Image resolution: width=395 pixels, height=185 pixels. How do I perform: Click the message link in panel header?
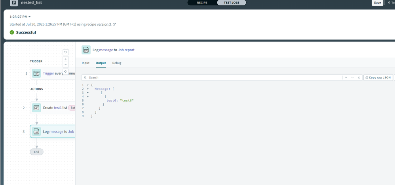click(x=106, y=50)
